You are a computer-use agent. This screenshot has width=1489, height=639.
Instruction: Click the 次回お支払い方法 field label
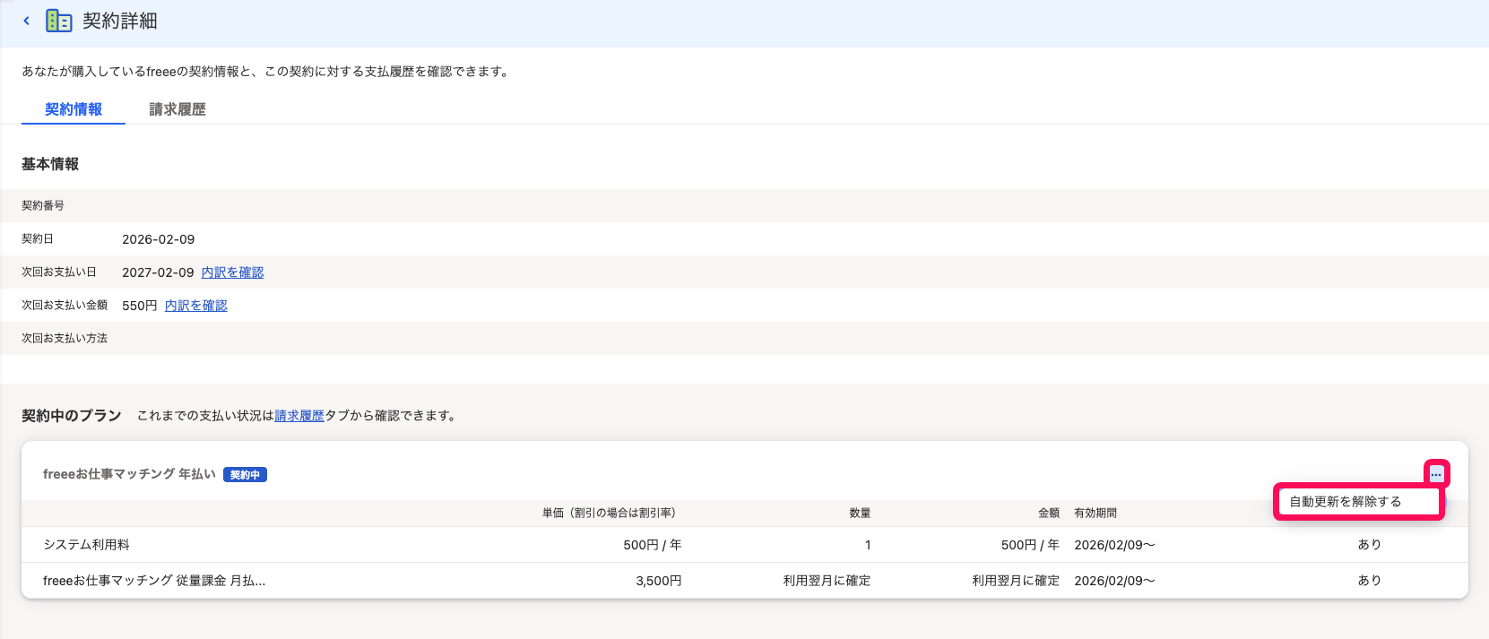point(65,339)
